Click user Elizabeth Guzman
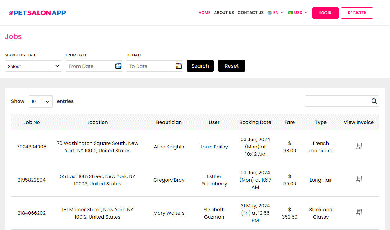Image resolution: width=390 pixels, height=230 pixels. [x=214, y=213]
